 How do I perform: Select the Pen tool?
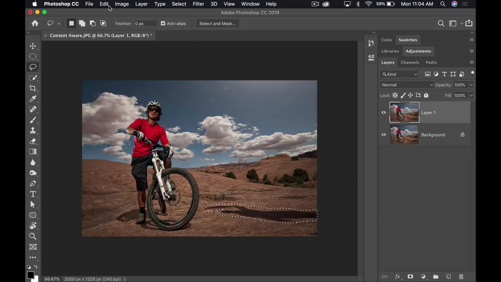click(x=33, y=184)
